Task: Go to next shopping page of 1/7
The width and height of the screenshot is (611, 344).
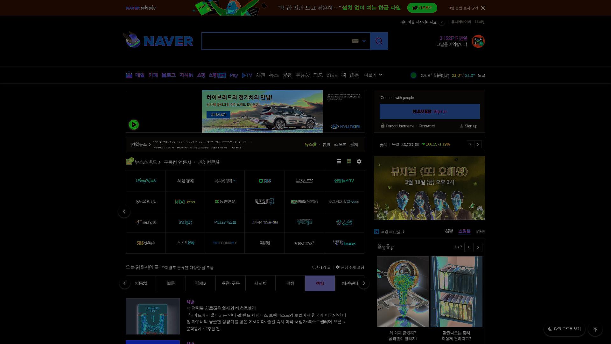Action: pos(478,247)
